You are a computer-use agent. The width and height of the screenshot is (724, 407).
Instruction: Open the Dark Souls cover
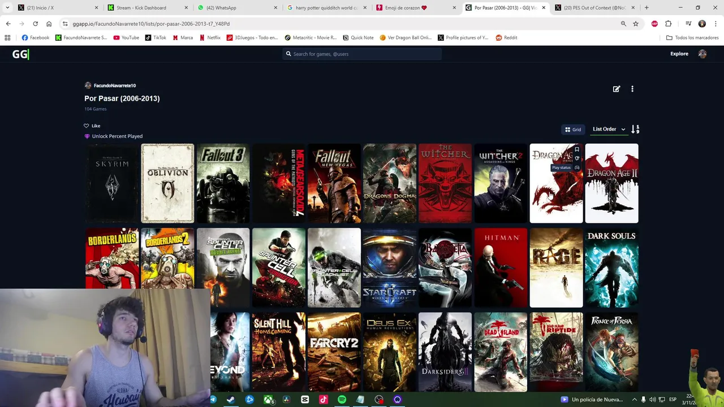(x=612, y=267)
